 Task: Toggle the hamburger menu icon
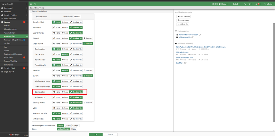click(31, 4)
